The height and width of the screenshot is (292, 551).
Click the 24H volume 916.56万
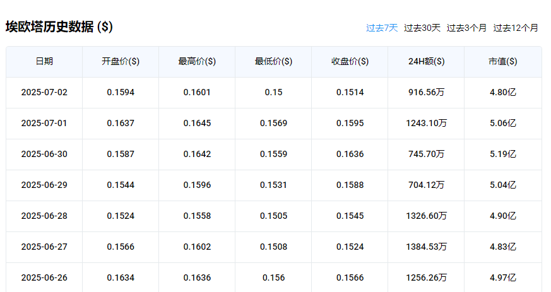point(426,92)
